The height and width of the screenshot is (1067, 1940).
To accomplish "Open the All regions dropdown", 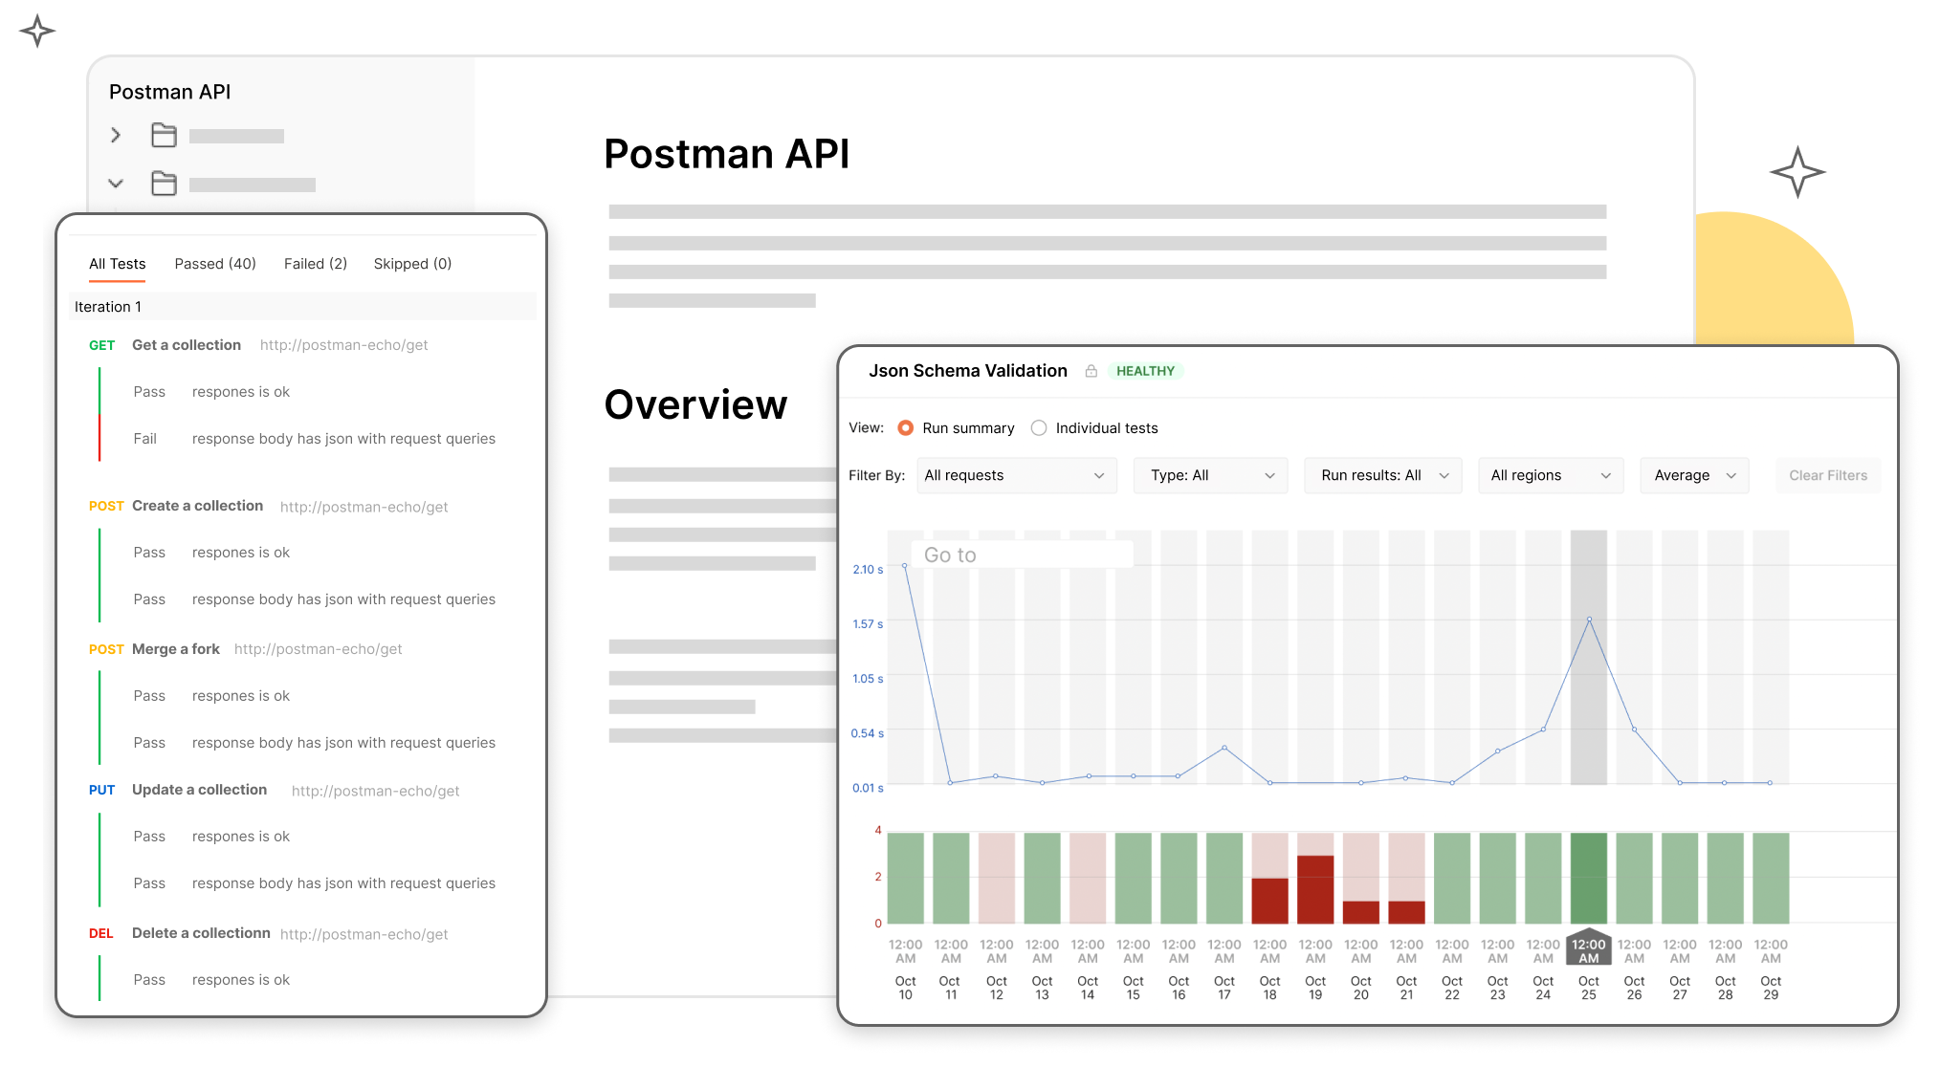I will [x=1550, y=475].
